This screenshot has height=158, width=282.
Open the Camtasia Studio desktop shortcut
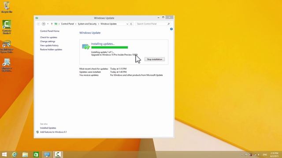(x=7, y=27)
